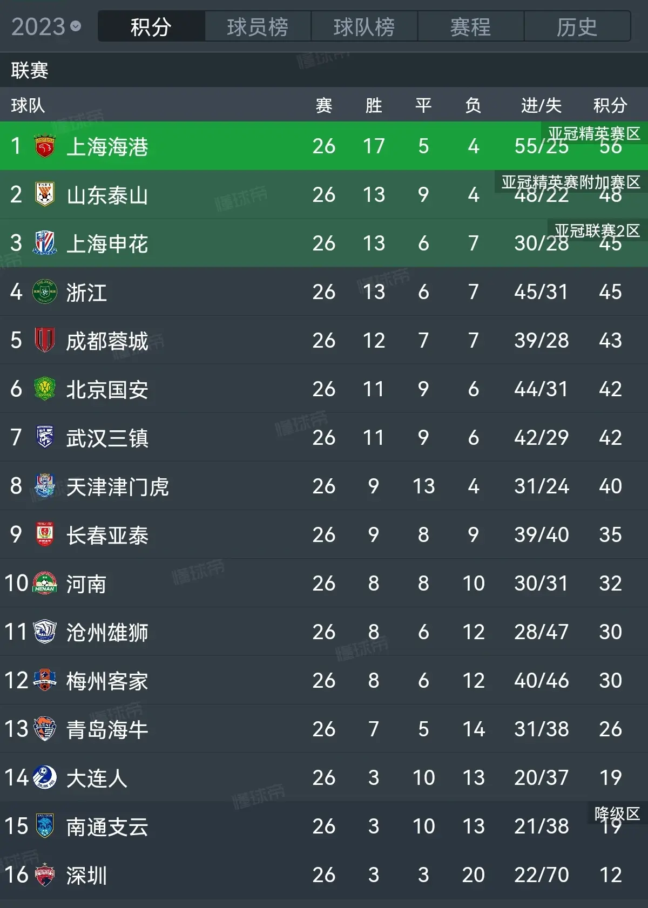Image resolution: width=648 pixels, height=908 pixels.
Task: Select the 南通支云 row in relegation zone
Action: tap(324, 826)
